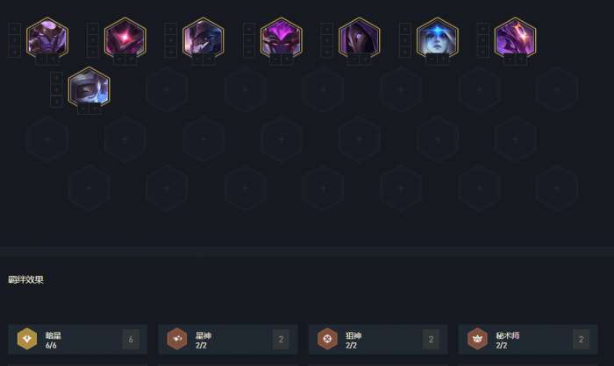Open the 暗星 6/6 trait card

[x=77, y=339]
